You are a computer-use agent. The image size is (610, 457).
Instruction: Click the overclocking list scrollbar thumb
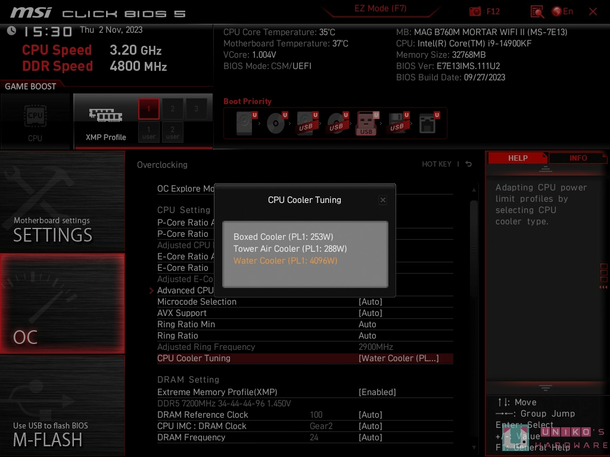pos(474,249)
